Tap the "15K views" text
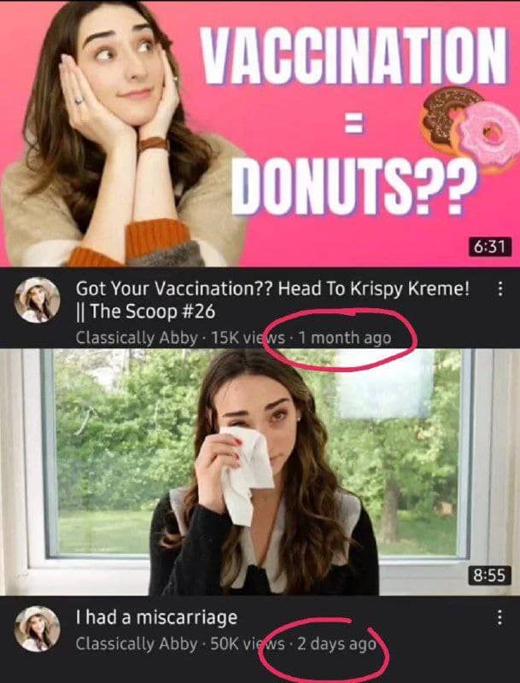The height and width of the screenshot is (683, 520). [248, 337]
